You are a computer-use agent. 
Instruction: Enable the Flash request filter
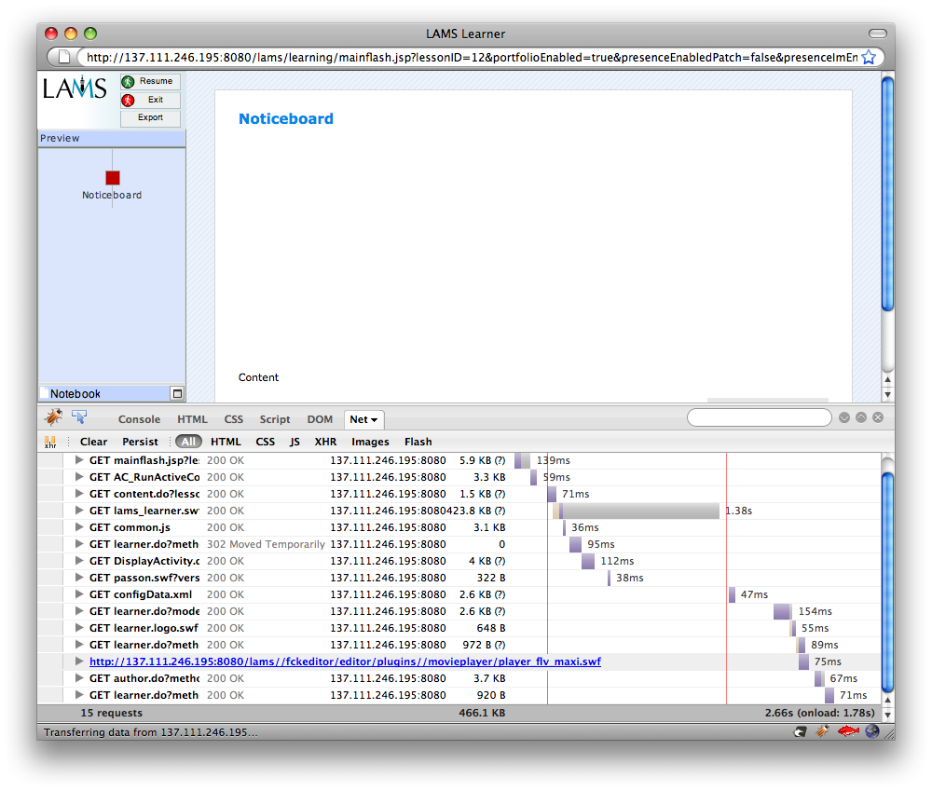click(x=418, y=442)
